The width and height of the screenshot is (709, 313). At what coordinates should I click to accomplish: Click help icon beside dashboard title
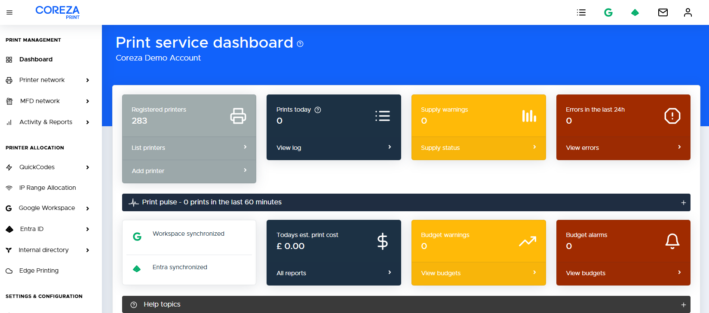point(300,44)
